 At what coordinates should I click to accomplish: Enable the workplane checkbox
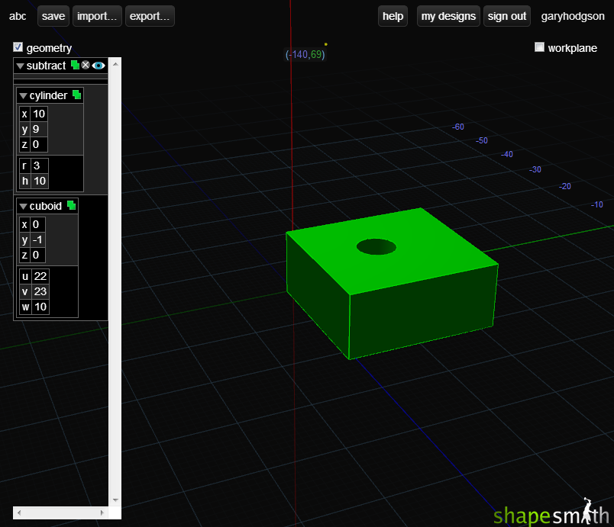click(x=539, y=47)
